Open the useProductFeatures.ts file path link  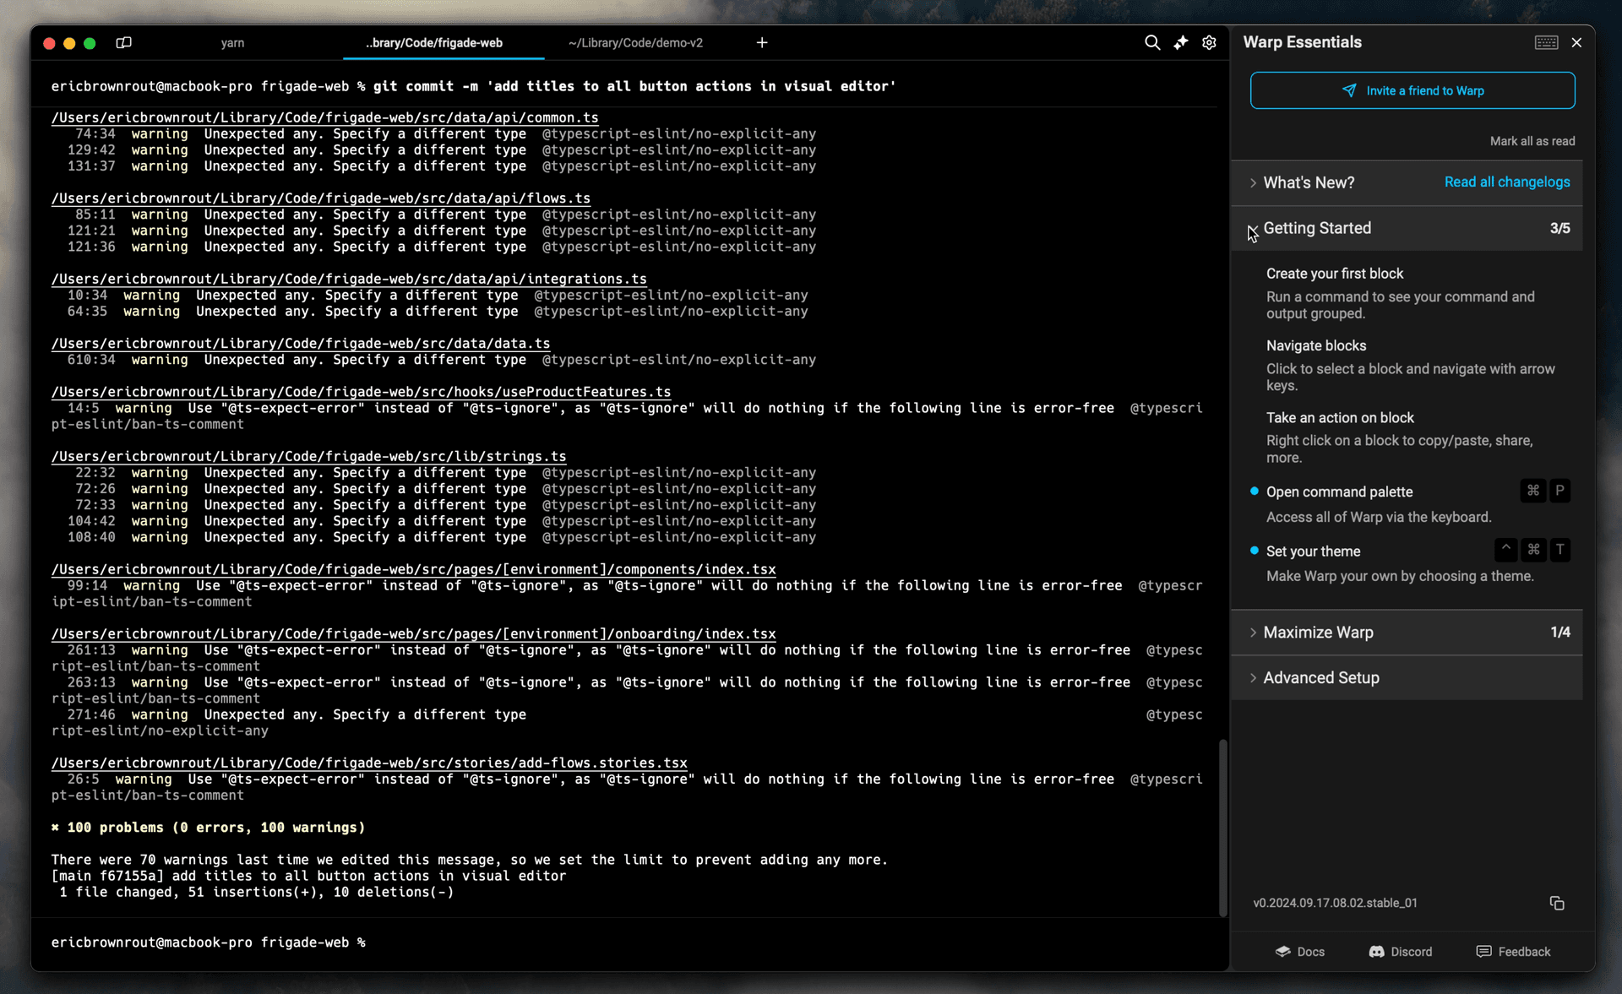click(x=361, y=392)
